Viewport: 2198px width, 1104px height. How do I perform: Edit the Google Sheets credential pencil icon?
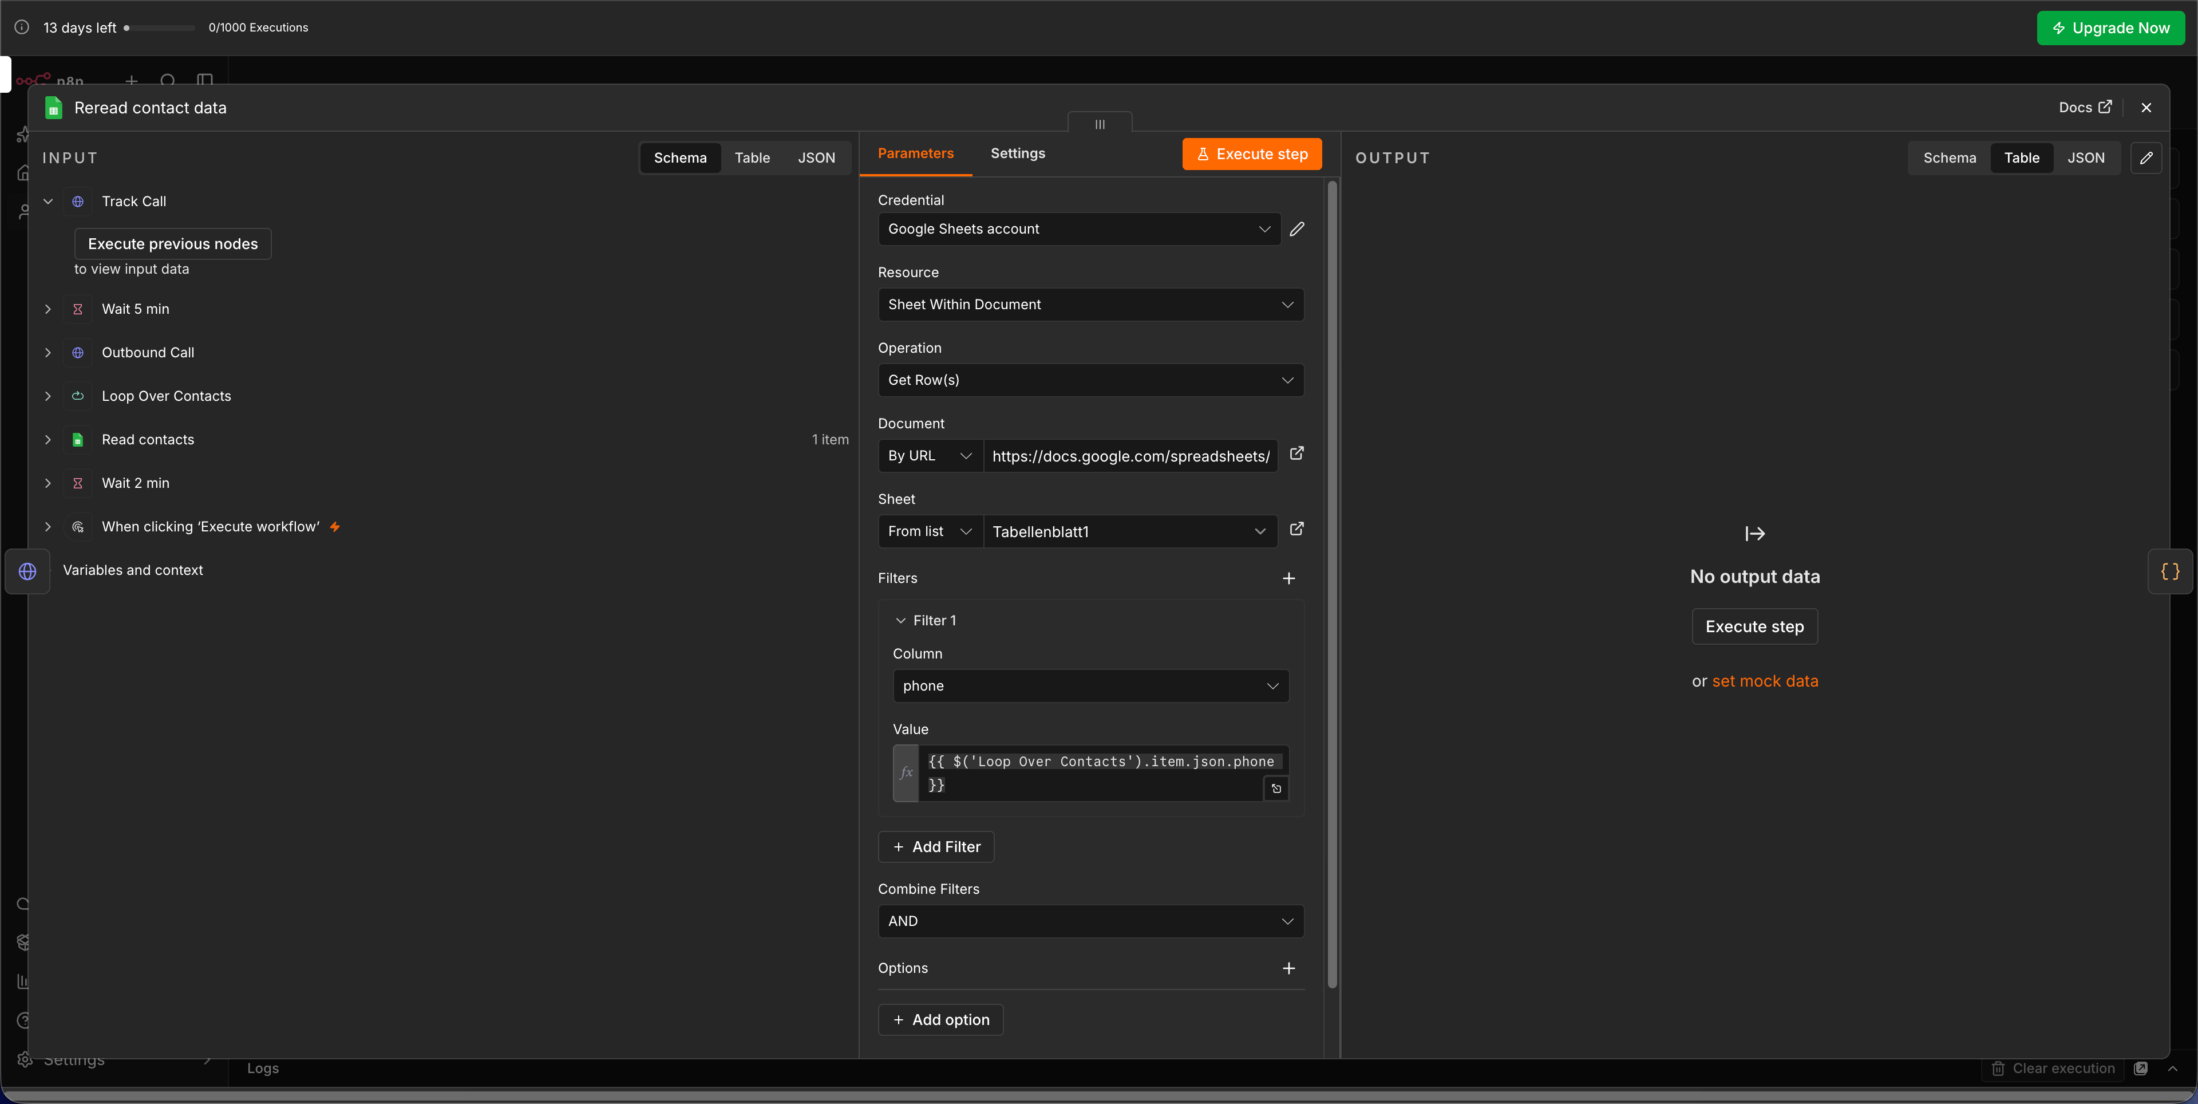coord(1296,229)
